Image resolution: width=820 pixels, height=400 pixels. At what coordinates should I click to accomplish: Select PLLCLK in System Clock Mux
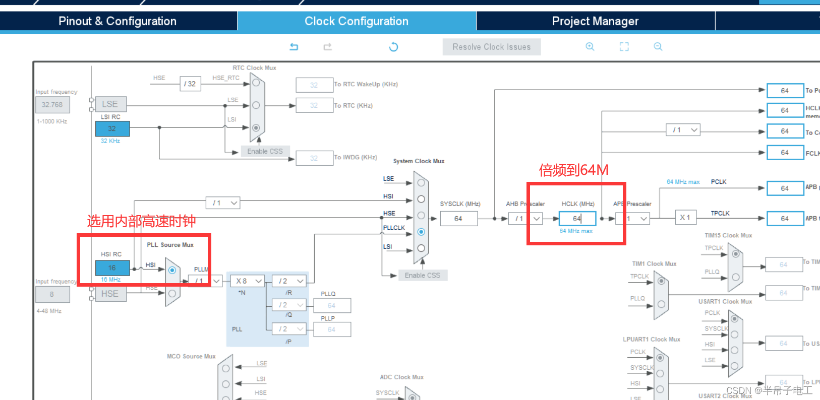pos(421,232)
